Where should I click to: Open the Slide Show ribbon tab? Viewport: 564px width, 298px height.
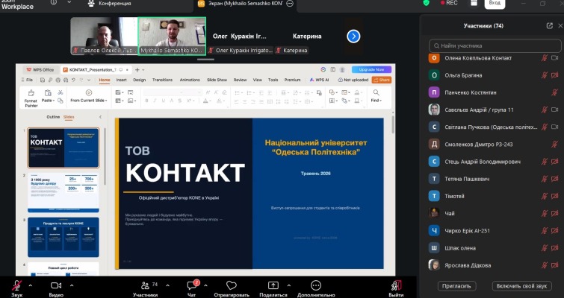217,80
